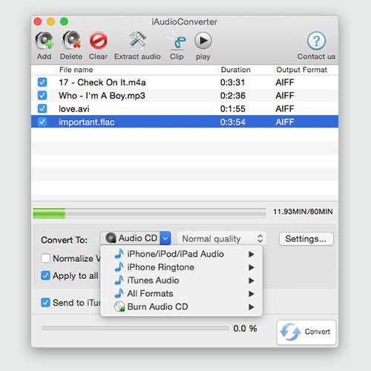
Task: Click the Clear label
Action: coord(98,56)
